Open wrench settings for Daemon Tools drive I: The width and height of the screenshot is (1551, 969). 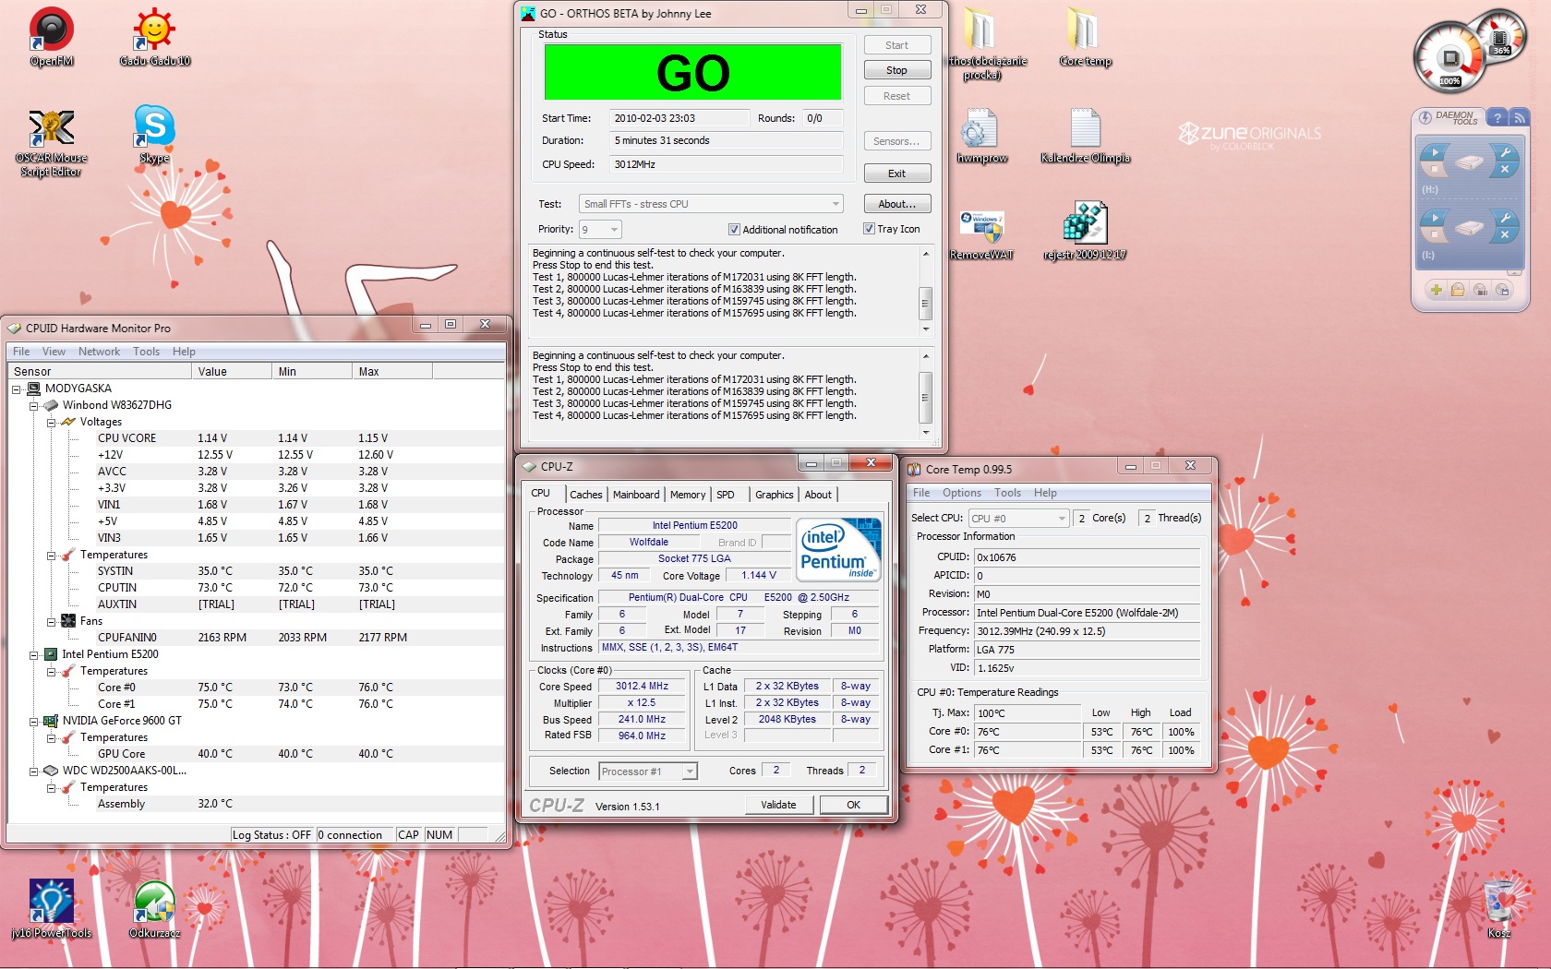coord(1504,218)
